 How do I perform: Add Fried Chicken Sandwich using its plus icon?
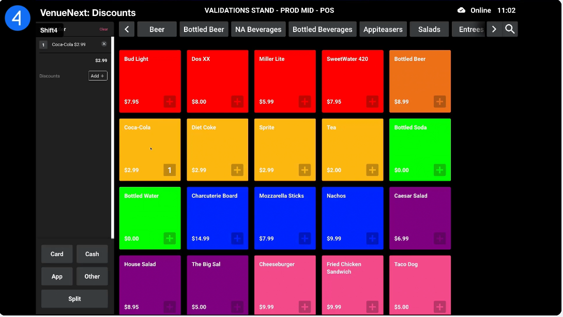[x=372, y=307]
